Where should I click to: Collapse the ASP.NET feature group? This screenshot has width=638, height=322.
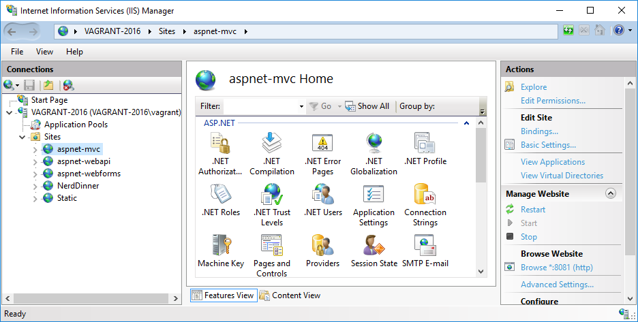pos(466,123)
